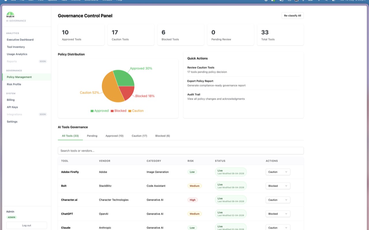Click the search tools or vendors field
The height and width of the screenshot is (230, 369).
181,151
